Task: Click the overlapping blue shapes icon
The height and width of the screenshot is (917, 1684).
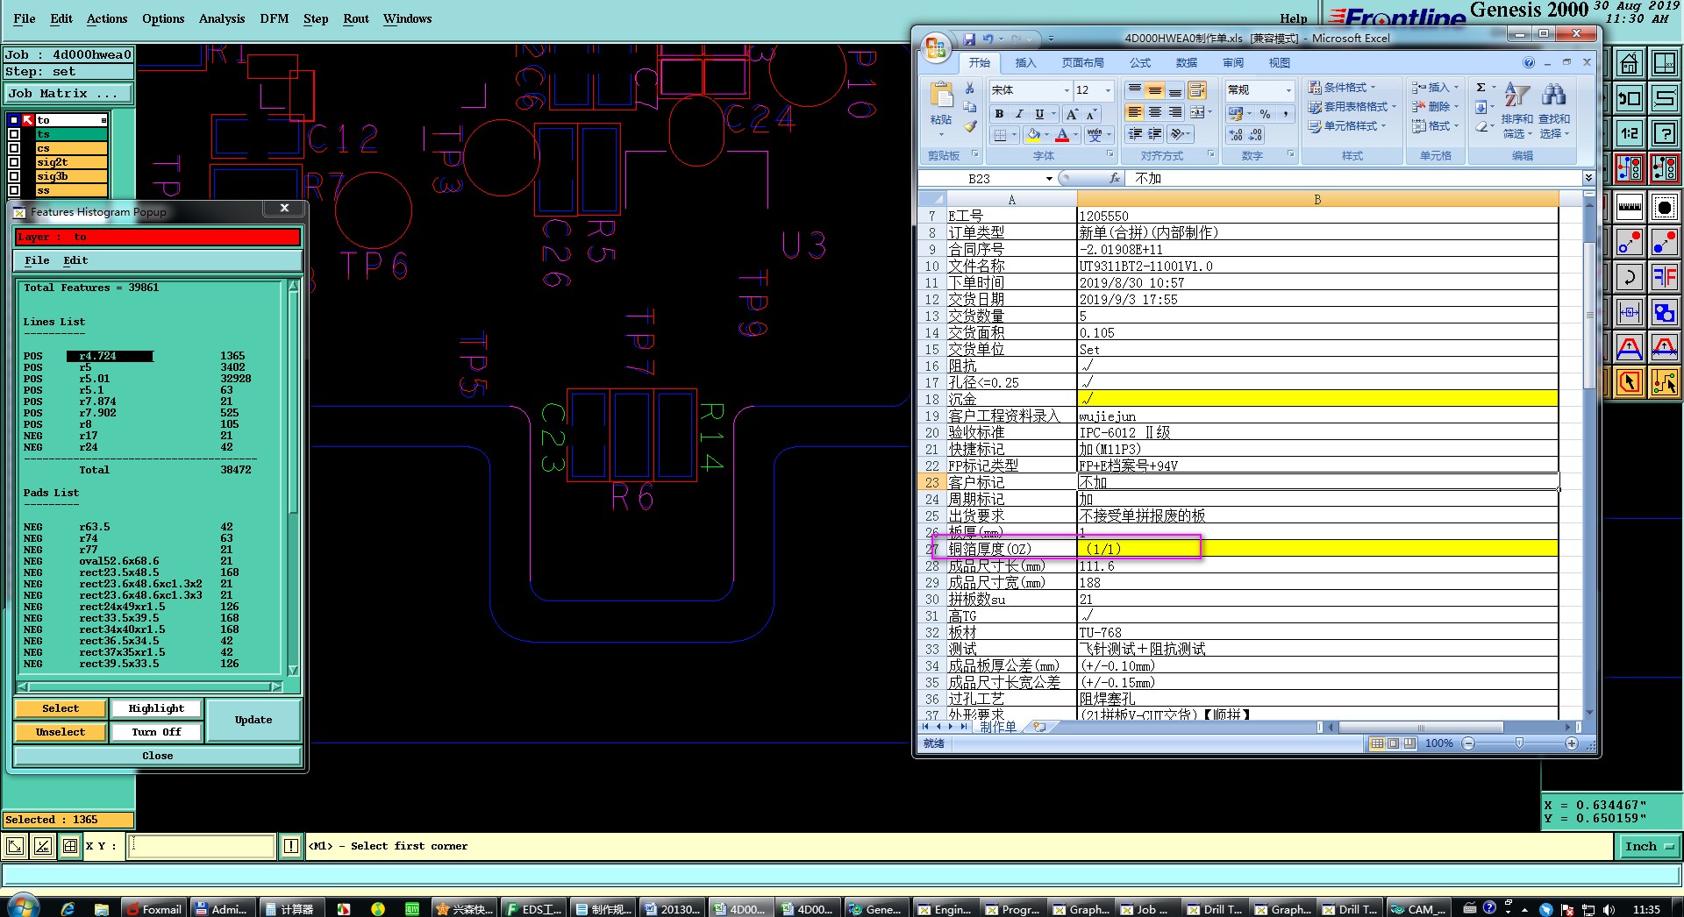Action: pyautogui.click(x=1665, y=312)
